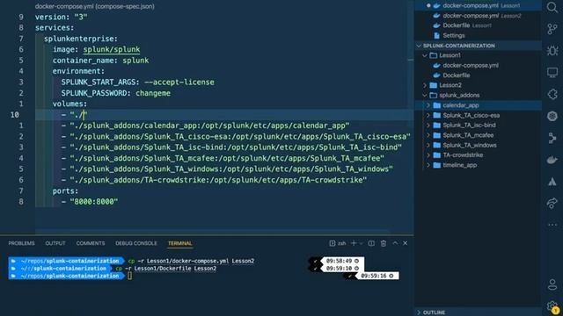Viewport: 563px width, 316px height.
Task: Switch to the OUTPUT tab
Action: (x=55, y=243)
